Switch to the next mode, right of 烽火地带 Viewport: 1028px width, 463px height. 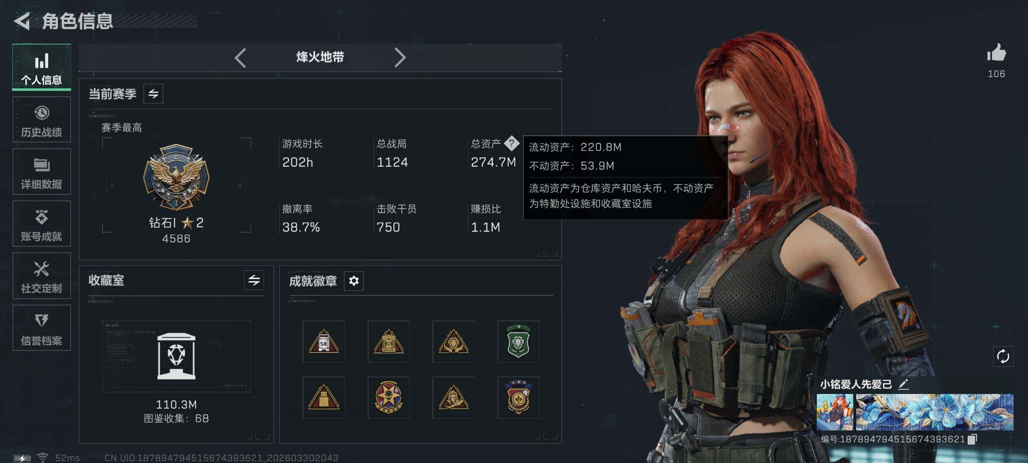pos(400,57)
